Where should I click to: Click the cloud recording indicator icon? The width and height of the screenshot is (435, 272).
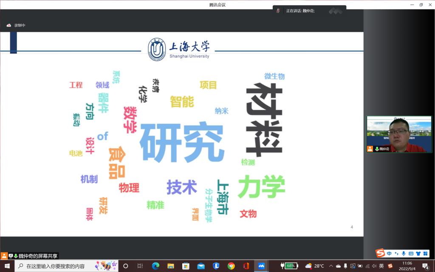(9, 25)
